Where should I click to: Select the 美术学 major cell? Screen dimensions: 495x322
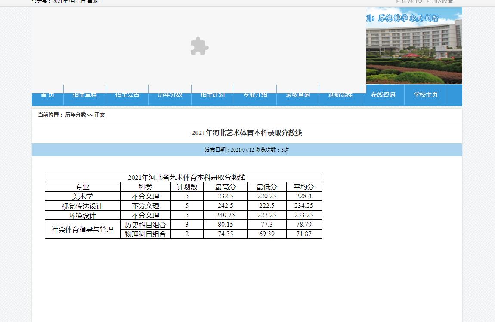click(x=83, y=196)
